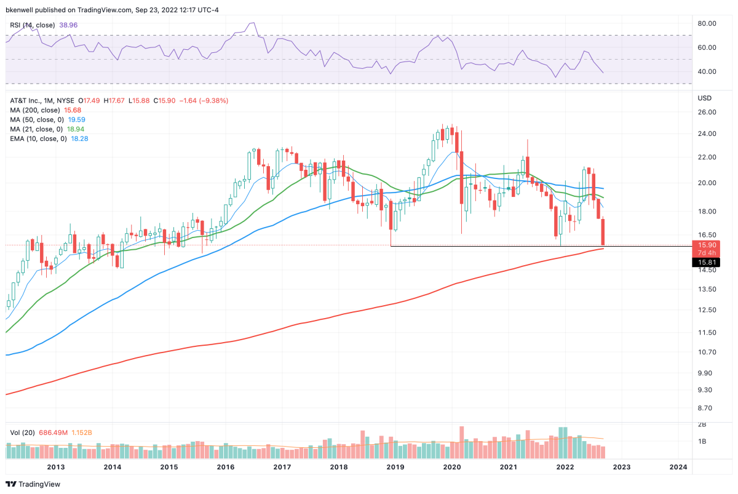Click the 2020 year on the time axis
Screen dimensions: 738x494
(452, 468)
